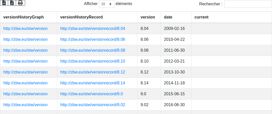Open versionrecord/8.04 link
272x114 pixels.
coord(93,29)
